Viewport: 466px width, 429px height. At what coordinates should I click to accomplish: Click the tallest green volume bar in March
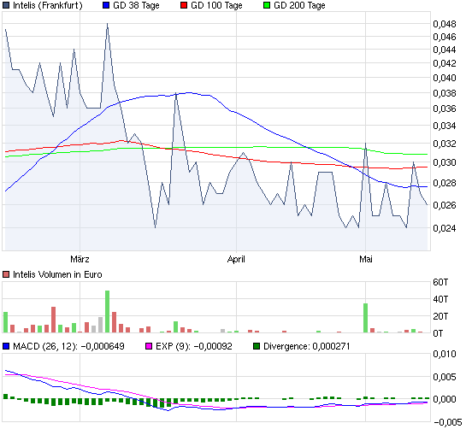pos(107,312)
